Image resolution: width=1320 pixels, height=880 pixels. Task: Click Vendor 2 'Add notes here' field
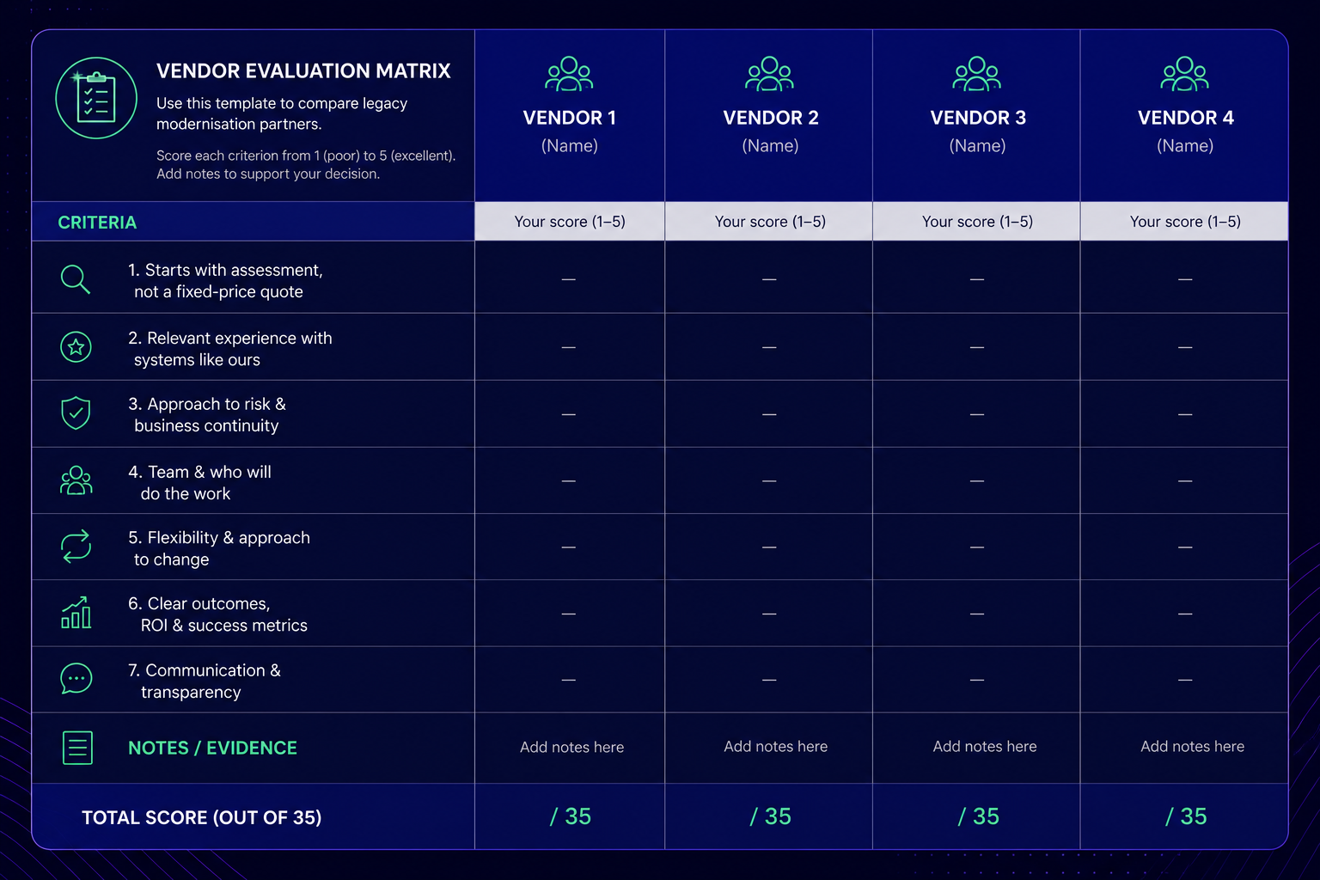click(x=769, y=748)
